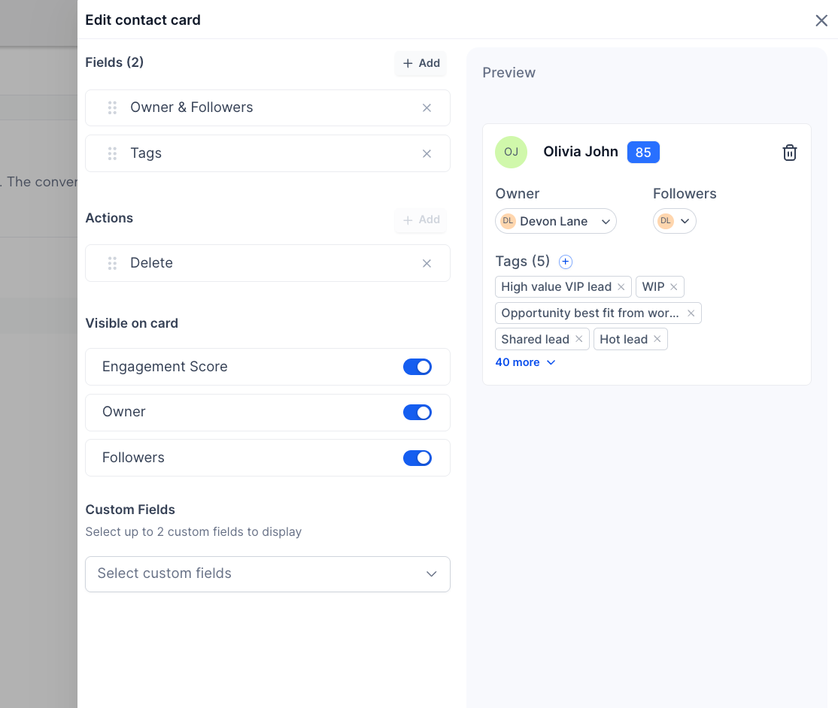Click drag handle beside Owner & Followers
Viewport: 838px width, 708px height.
112,108
